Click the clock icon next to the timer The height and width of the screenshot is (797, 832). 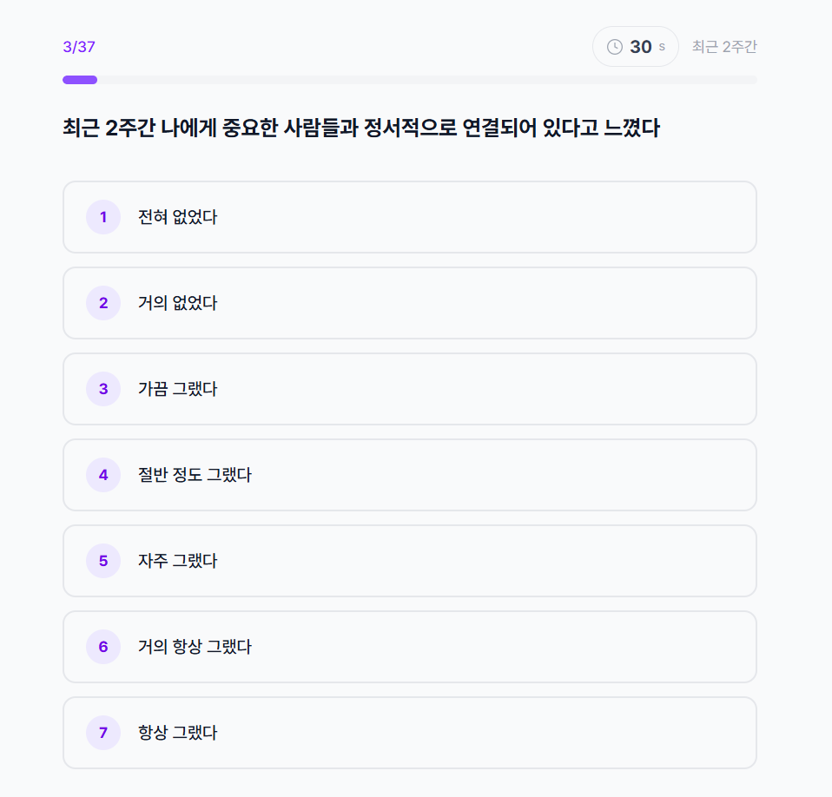click(616, 46)
